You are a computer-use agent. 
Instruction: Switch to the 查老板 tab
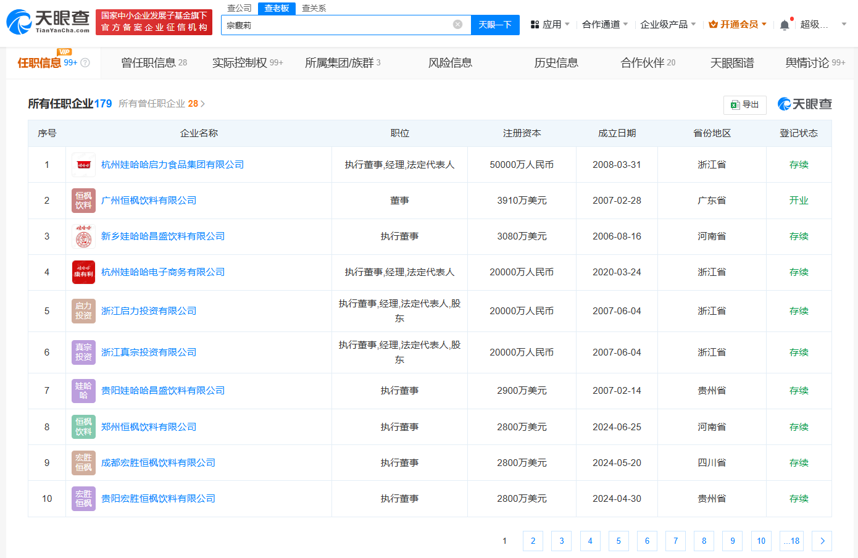click(x=276, y=9)
